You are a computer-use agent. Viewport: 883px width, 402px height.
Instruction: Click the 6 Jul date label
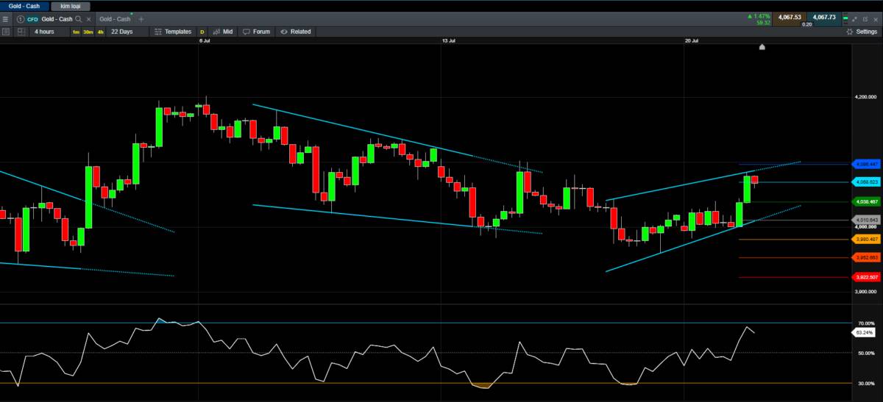[x=205, y=42]
